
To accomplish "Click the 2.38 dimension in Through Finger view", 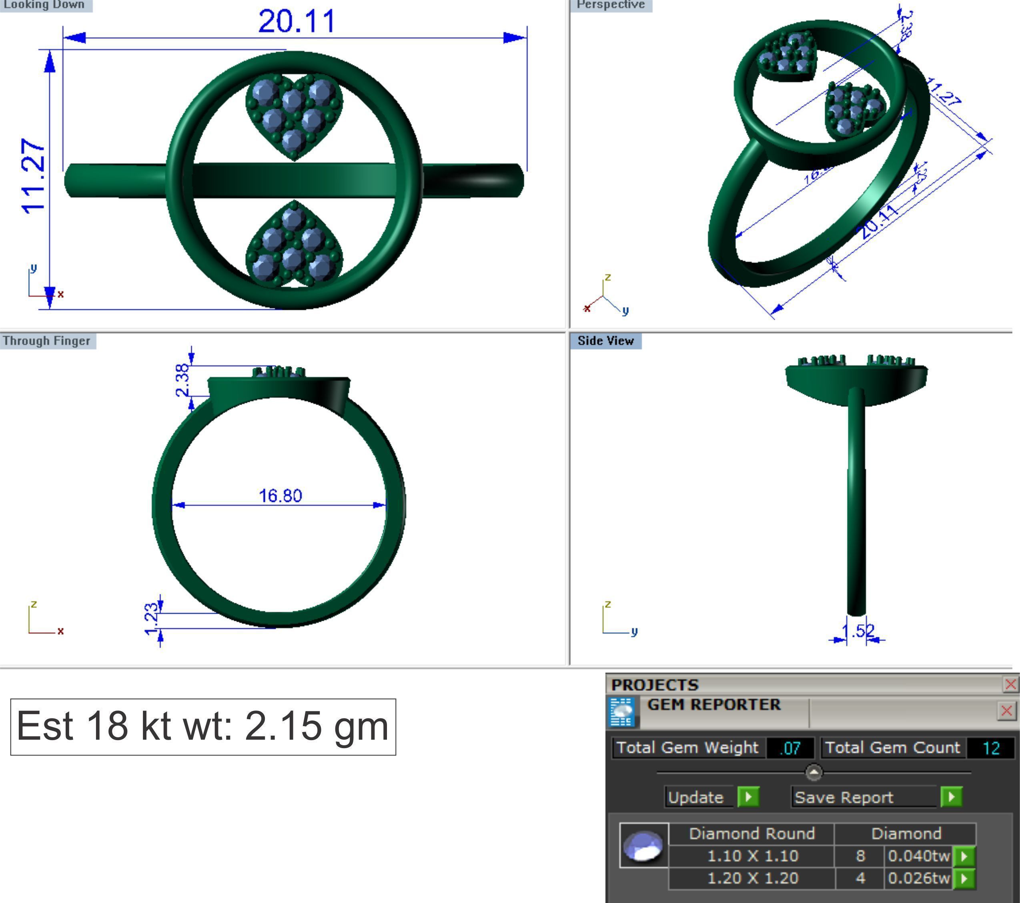I will pyautogui.click(x=182, y=380).
